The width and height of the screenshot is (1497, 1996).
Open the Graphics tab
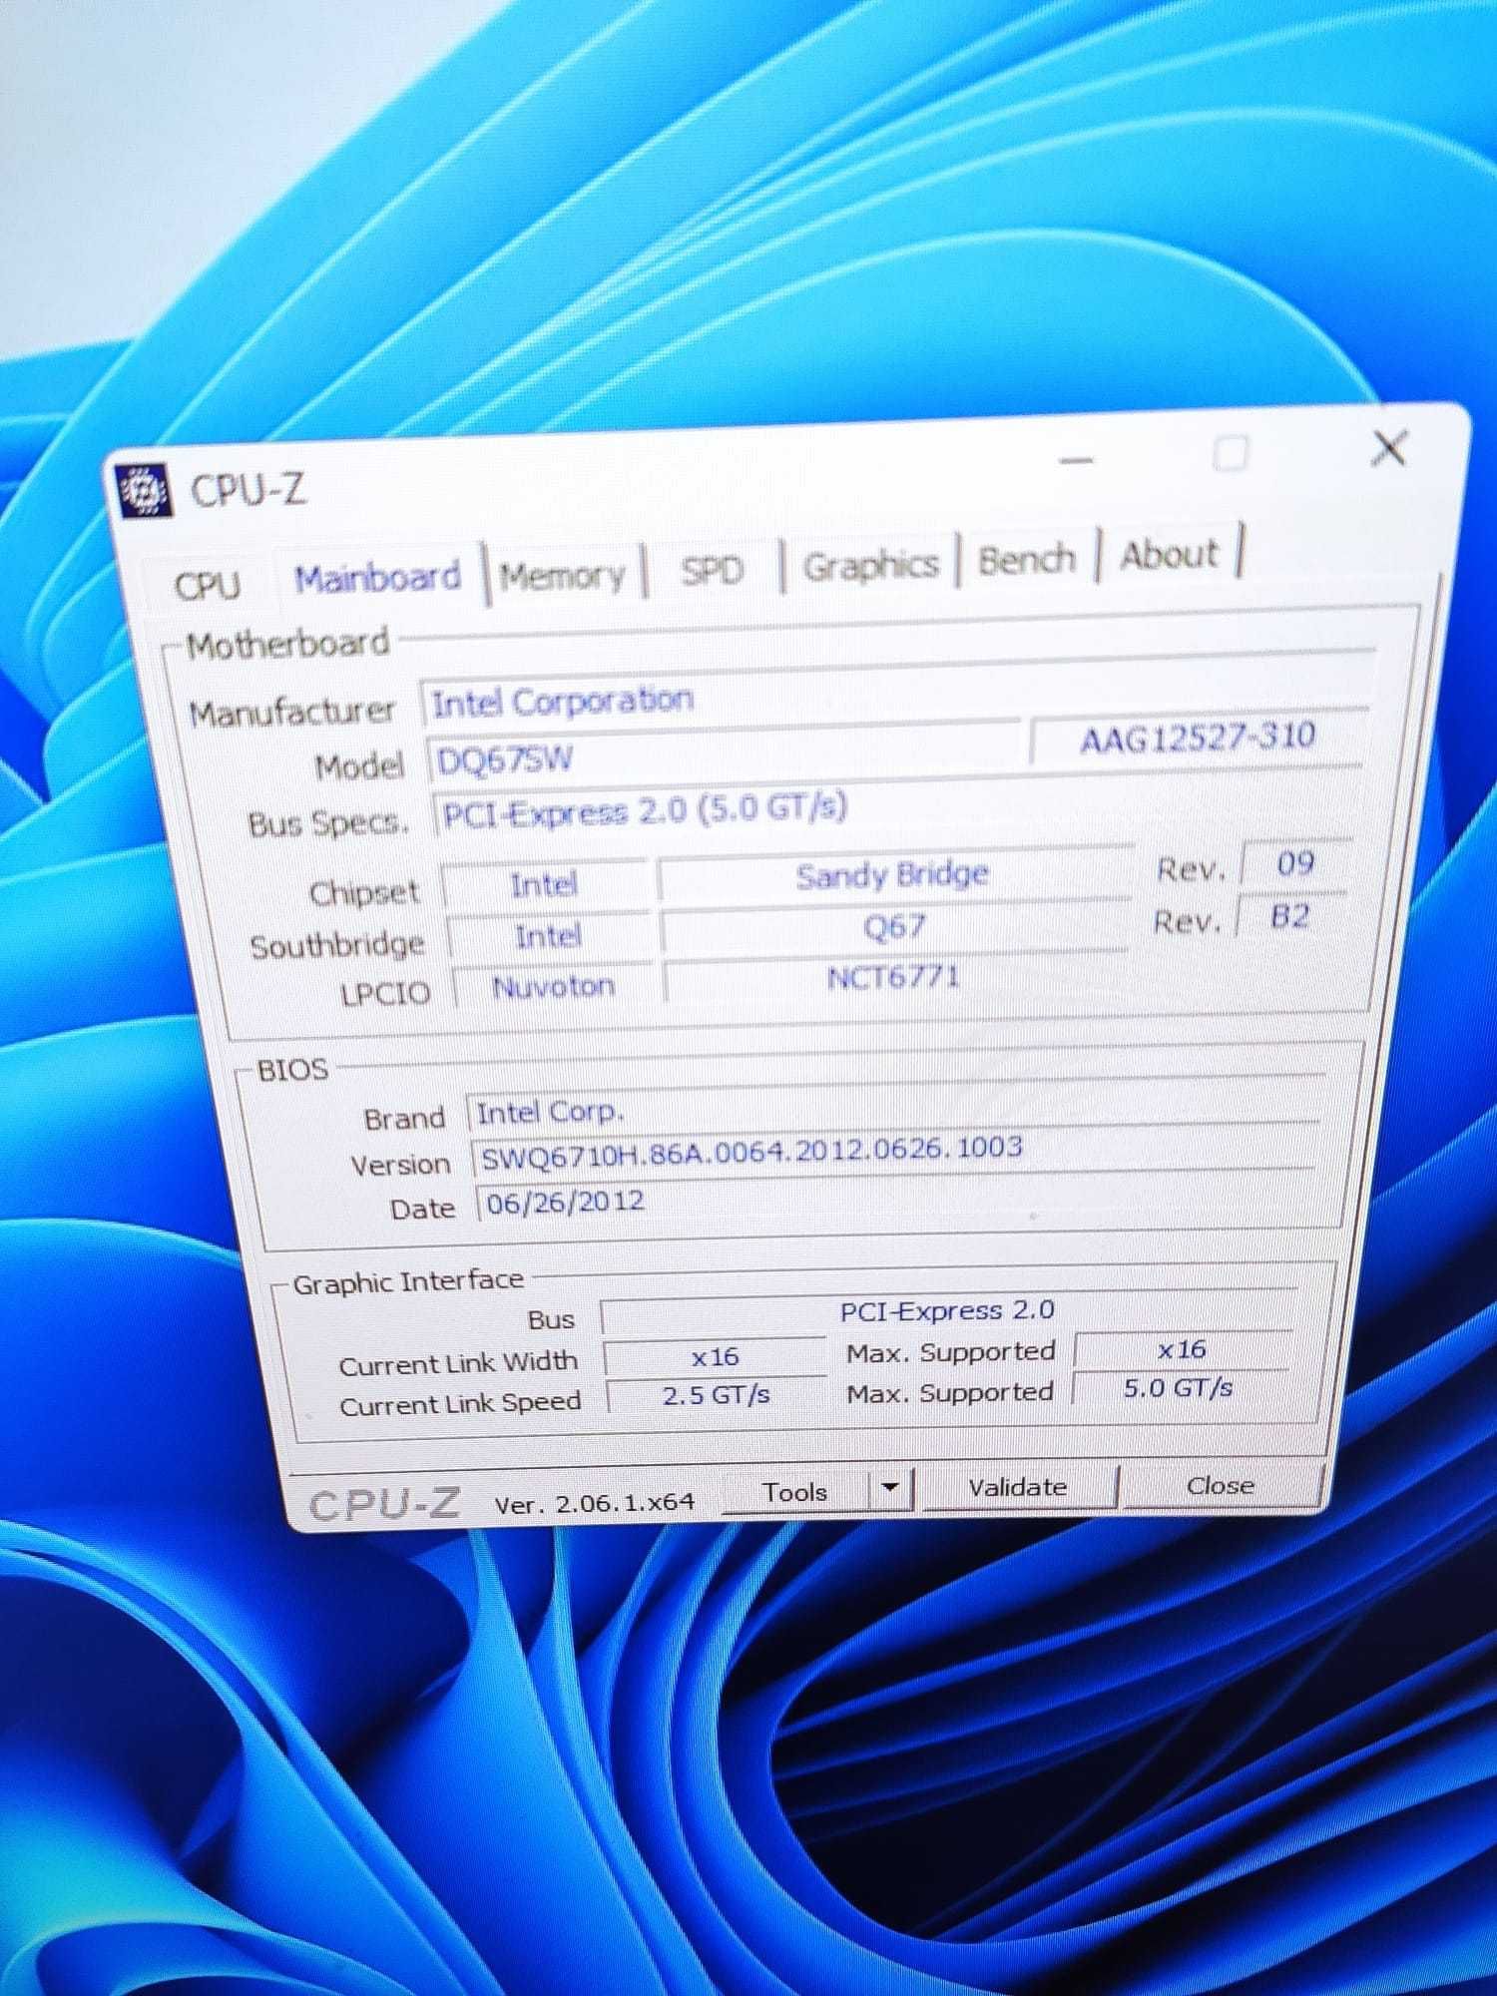point(870,566)
